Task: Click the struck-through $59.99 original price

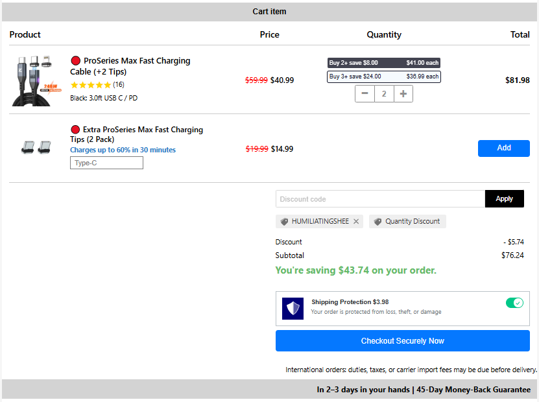Action: [x=256, y=80]
